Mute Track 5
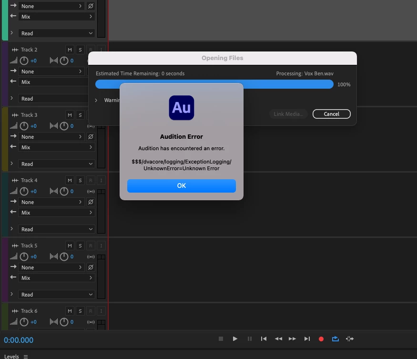This screenshot has height=359, width=417. tap(70, 246)
